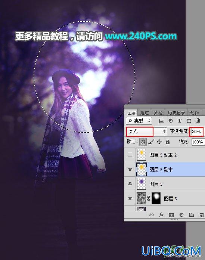This screenshot has width=205, height=260.
Task: Filter layers by smart object icon
Action: click(x=198, y=121)
